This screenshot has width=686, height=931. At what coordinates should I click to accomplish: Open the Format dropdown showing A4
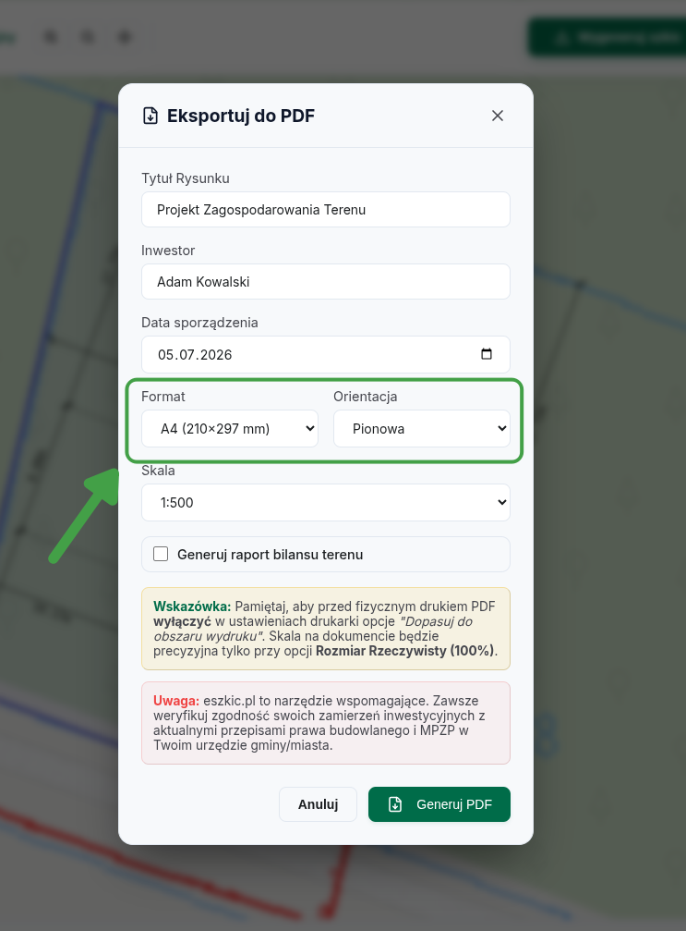(x=230, y=429)
